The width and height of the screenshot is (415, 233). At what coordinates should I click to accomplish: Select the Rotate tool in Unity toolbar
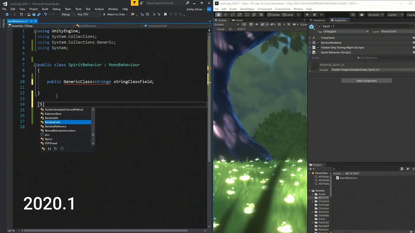232,15
